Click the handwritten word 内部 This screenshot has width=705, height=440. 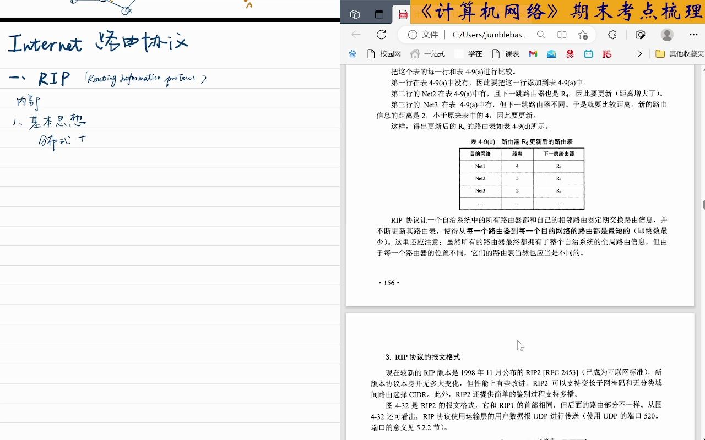pyautogui.click(x=28, y=102)
